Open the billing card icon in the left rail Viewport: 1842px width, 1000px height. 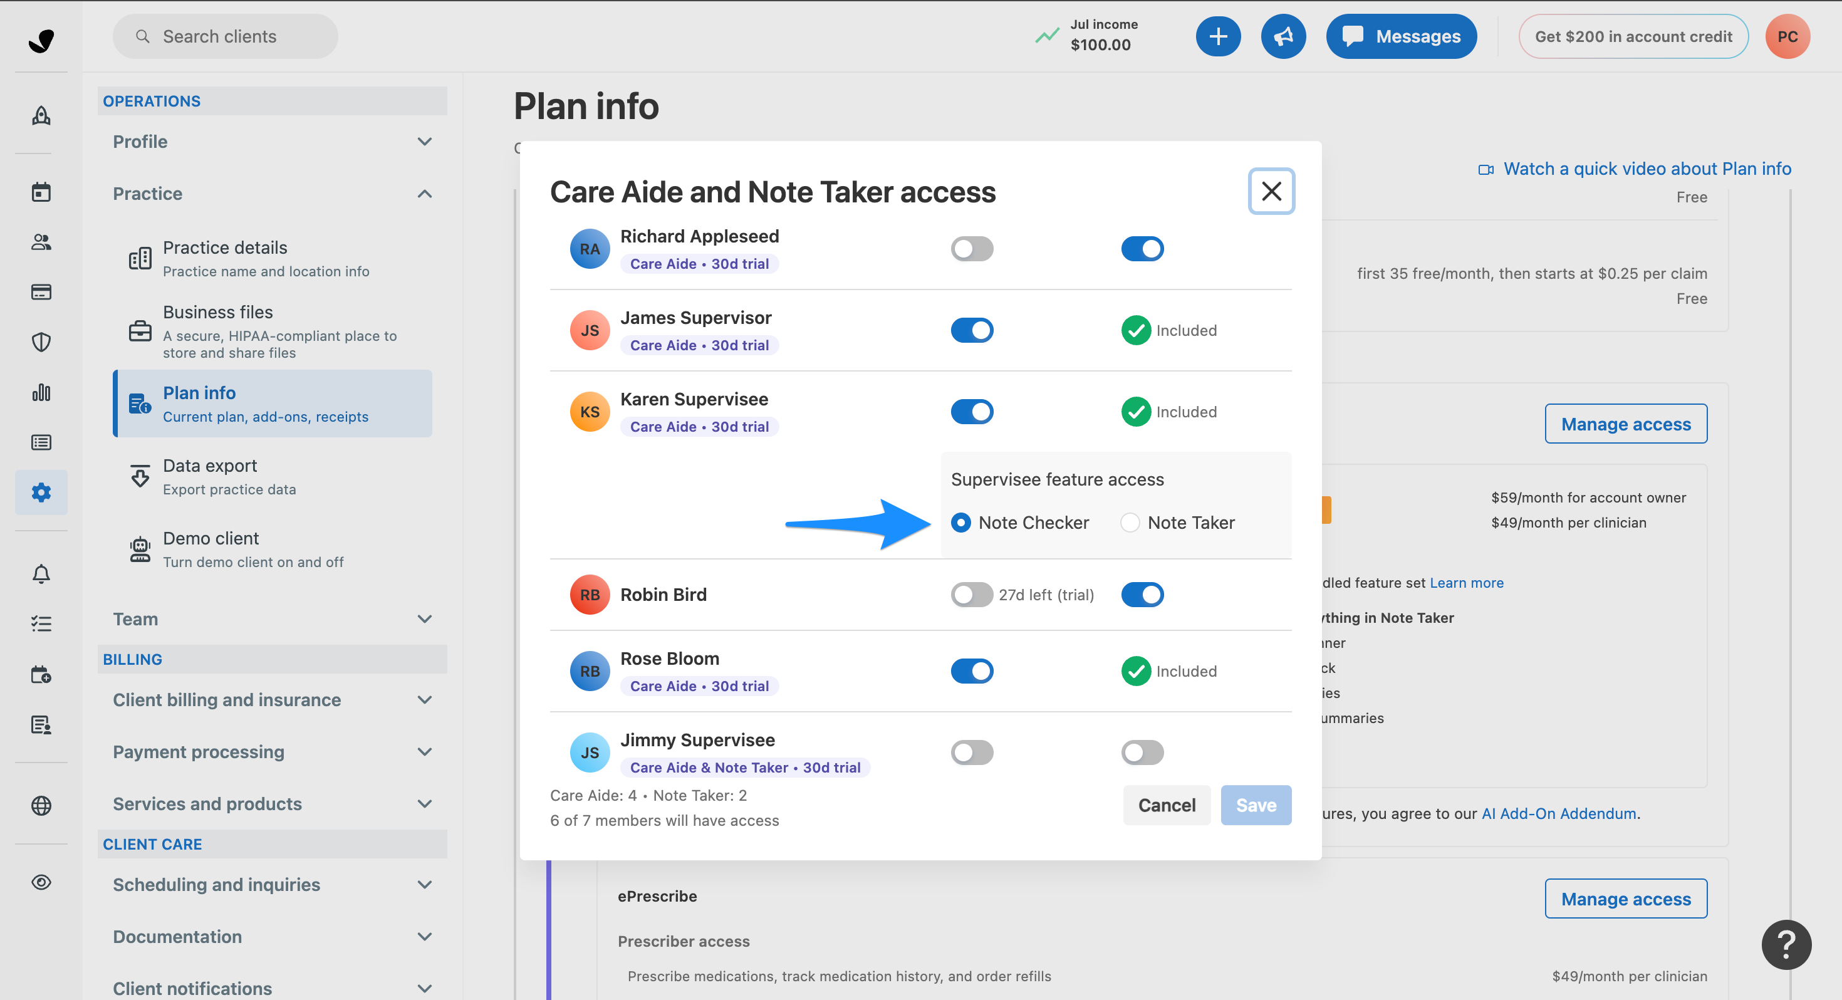(41, 292)
